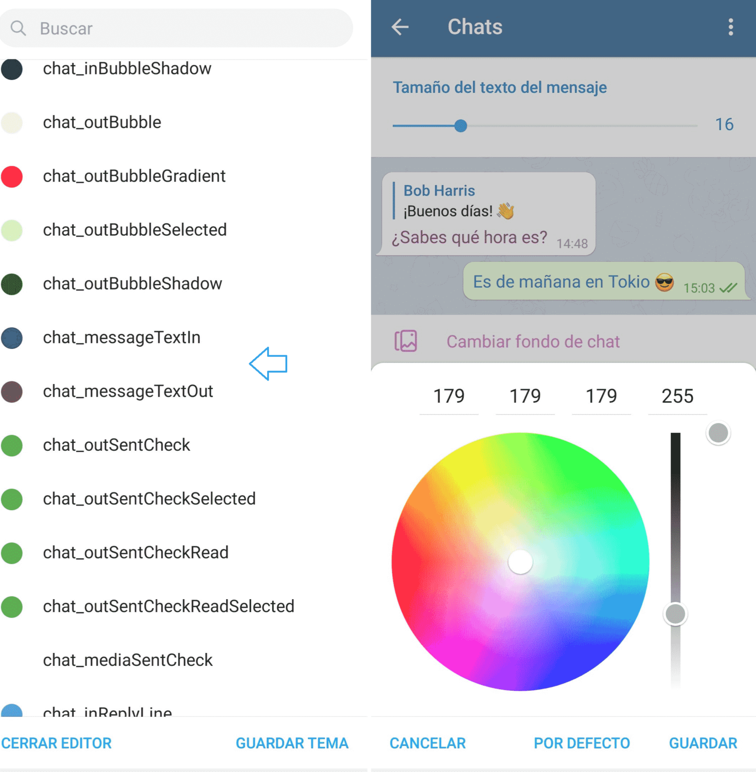
Task: Tap POR DEFECTO to restore default color
Action: (582, 743)
